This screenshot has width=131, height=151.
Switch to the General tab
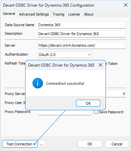click(9, 14)
